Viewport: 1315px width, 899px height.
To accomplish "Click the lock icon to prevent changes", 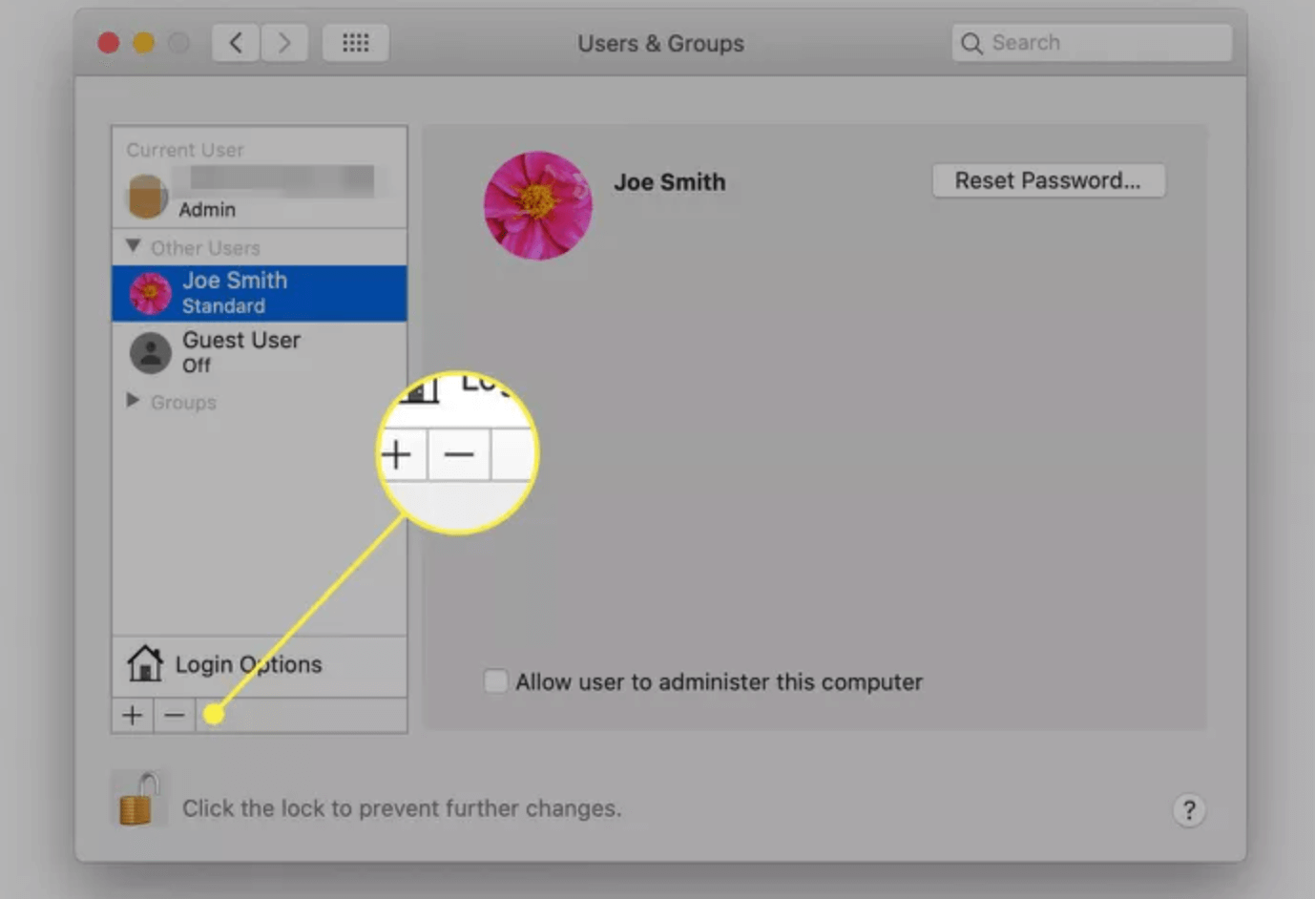I will coord(138,798).
